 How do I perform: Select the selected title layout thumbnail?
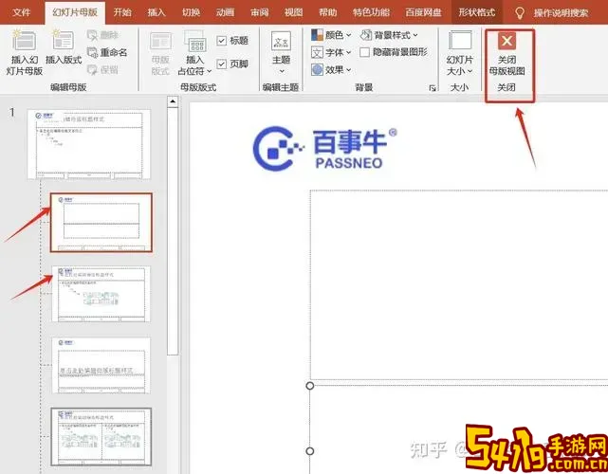pos(101,223)
